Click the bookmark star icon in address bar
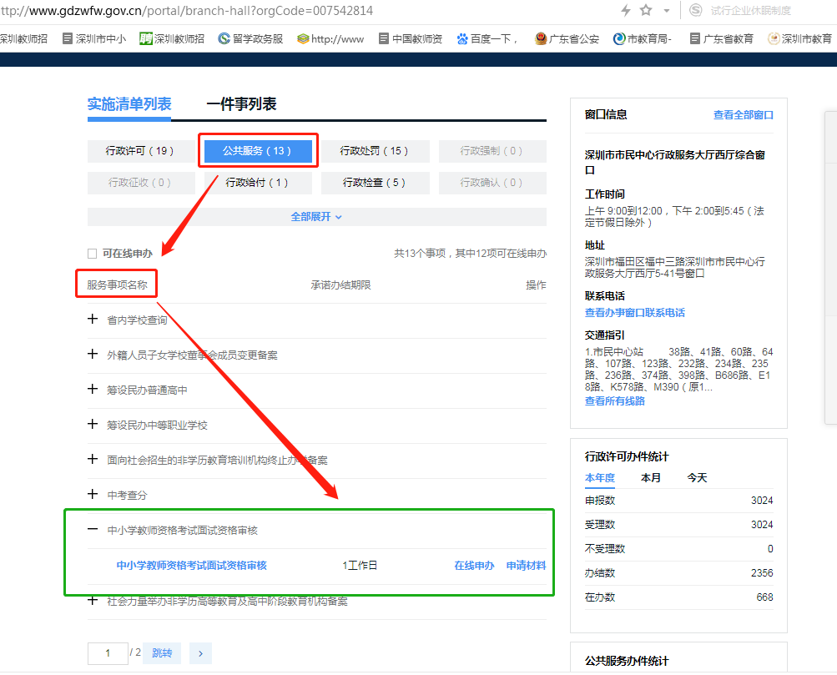This screenshot has height=675, width=837. click(x=645, y=10)
